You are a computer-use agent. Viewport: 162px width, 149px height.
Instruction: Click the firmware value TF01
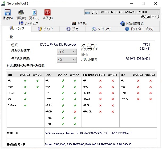point(146,45)
